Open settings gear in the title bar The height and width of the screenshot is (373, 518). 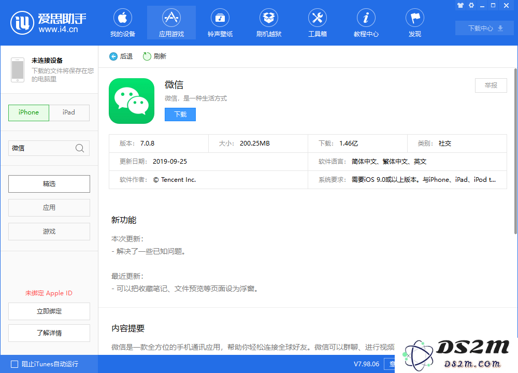[471, 5]
